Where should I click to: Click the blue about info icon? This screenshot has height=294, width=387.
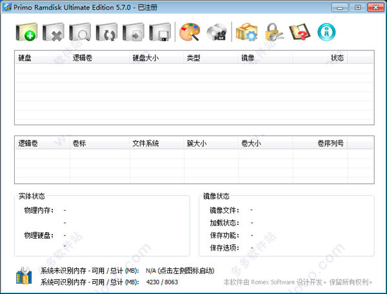click(x=326, y=32)
